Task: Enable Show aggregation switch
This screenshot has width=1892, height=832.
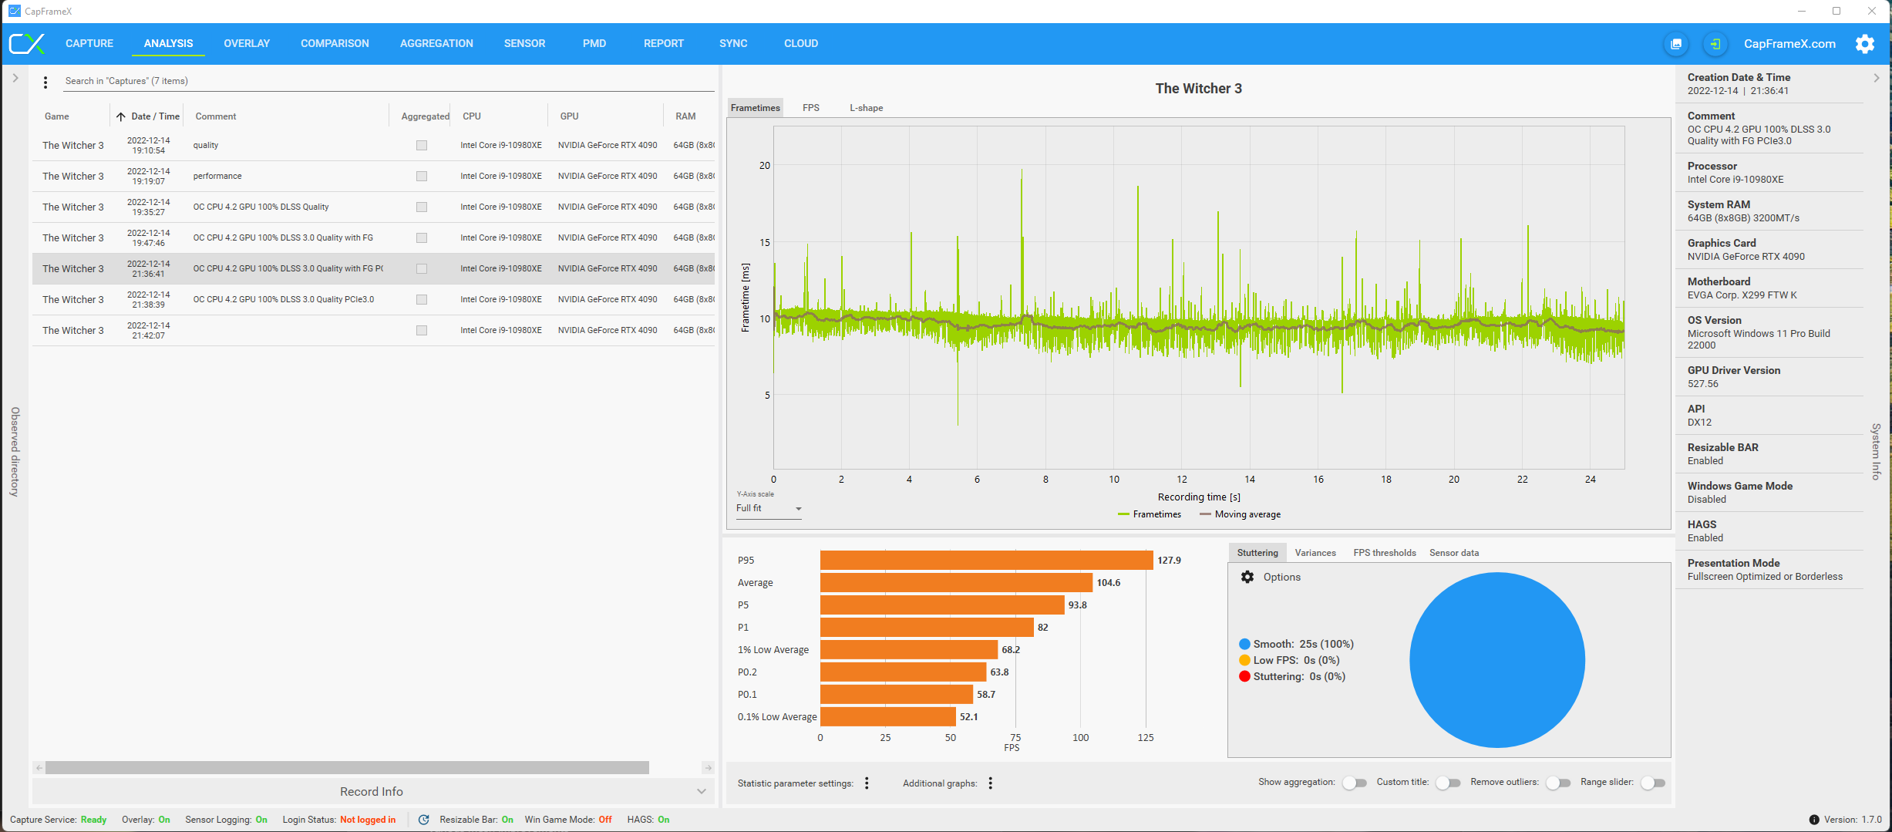Action: click(1355, 783)
